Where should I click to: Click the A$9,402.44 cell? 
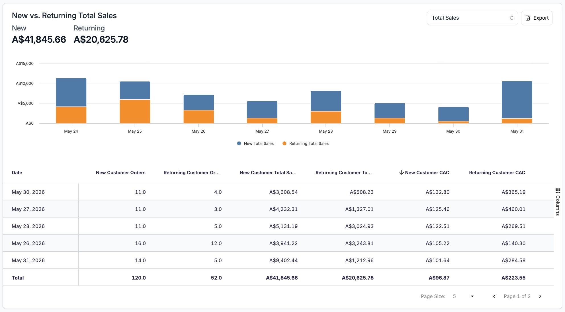coord(283,260)
